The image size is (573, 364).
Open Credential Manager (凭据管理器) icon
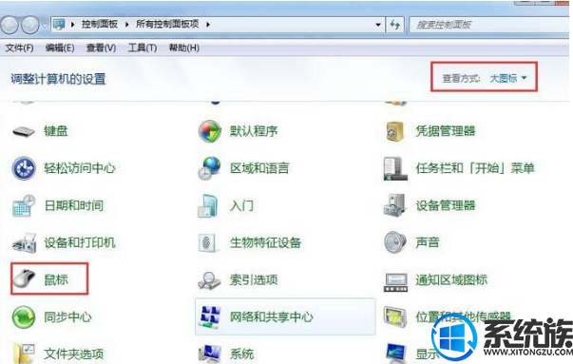pyautogui.click(x=395, y=131)
